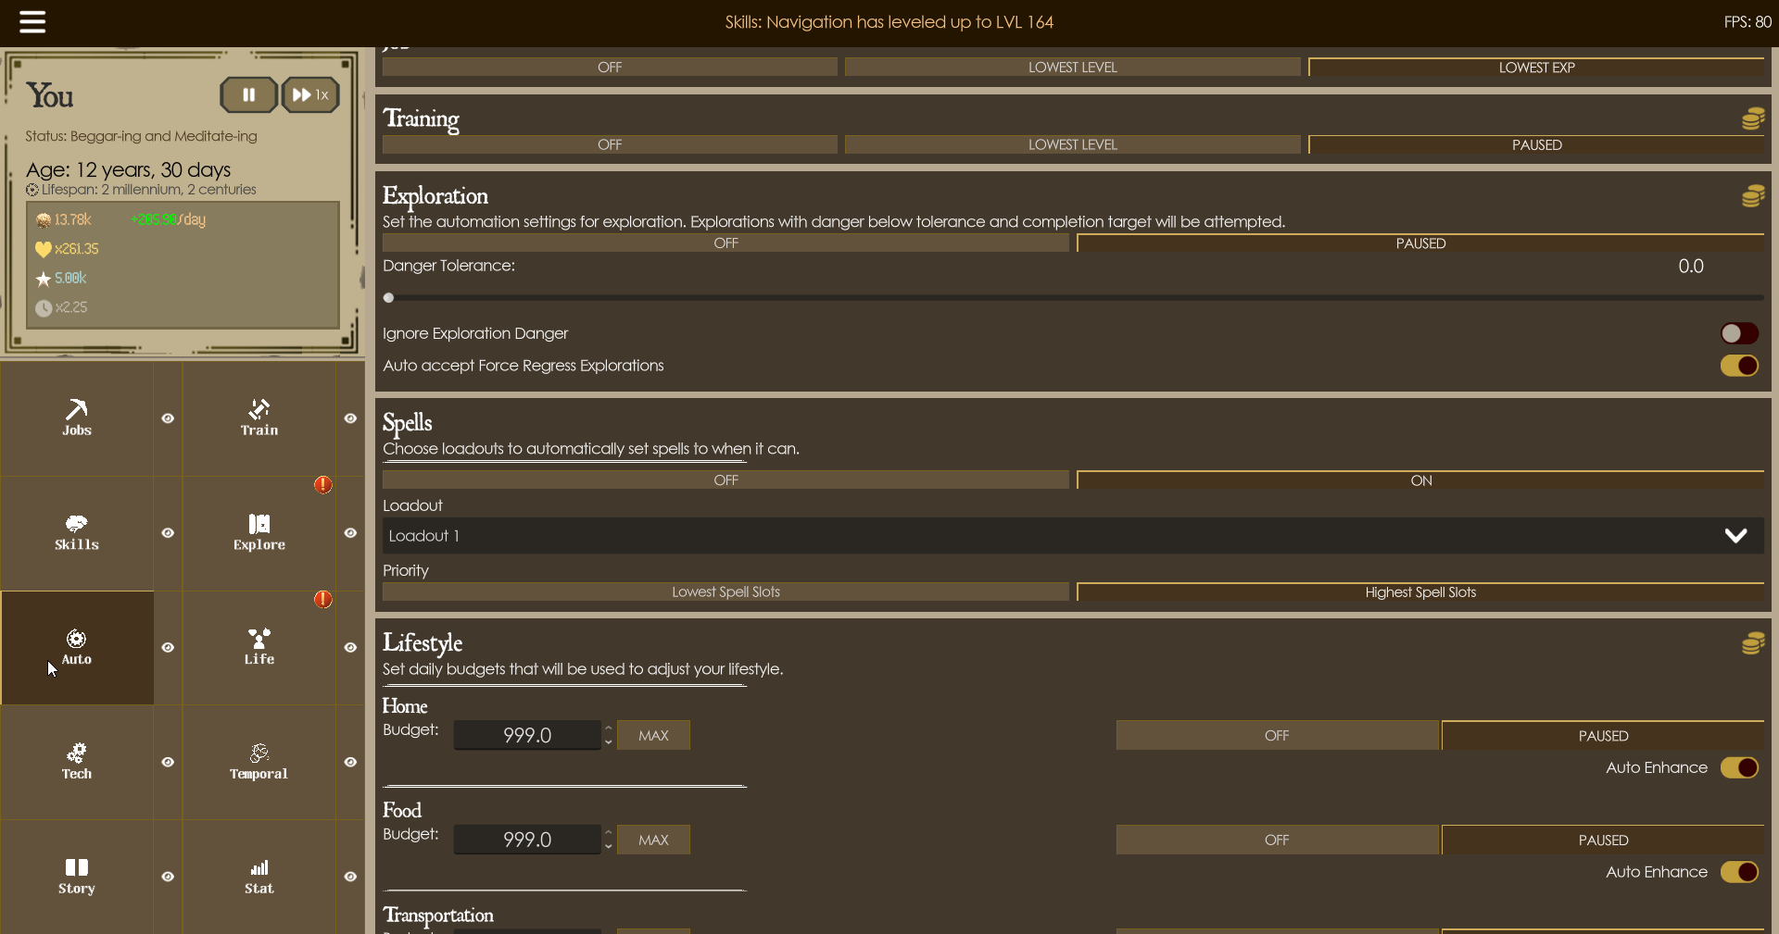Viewport: 1779px width, 934px height.
Task: Turn Spells automation ON
Action: click(1420, 480)
